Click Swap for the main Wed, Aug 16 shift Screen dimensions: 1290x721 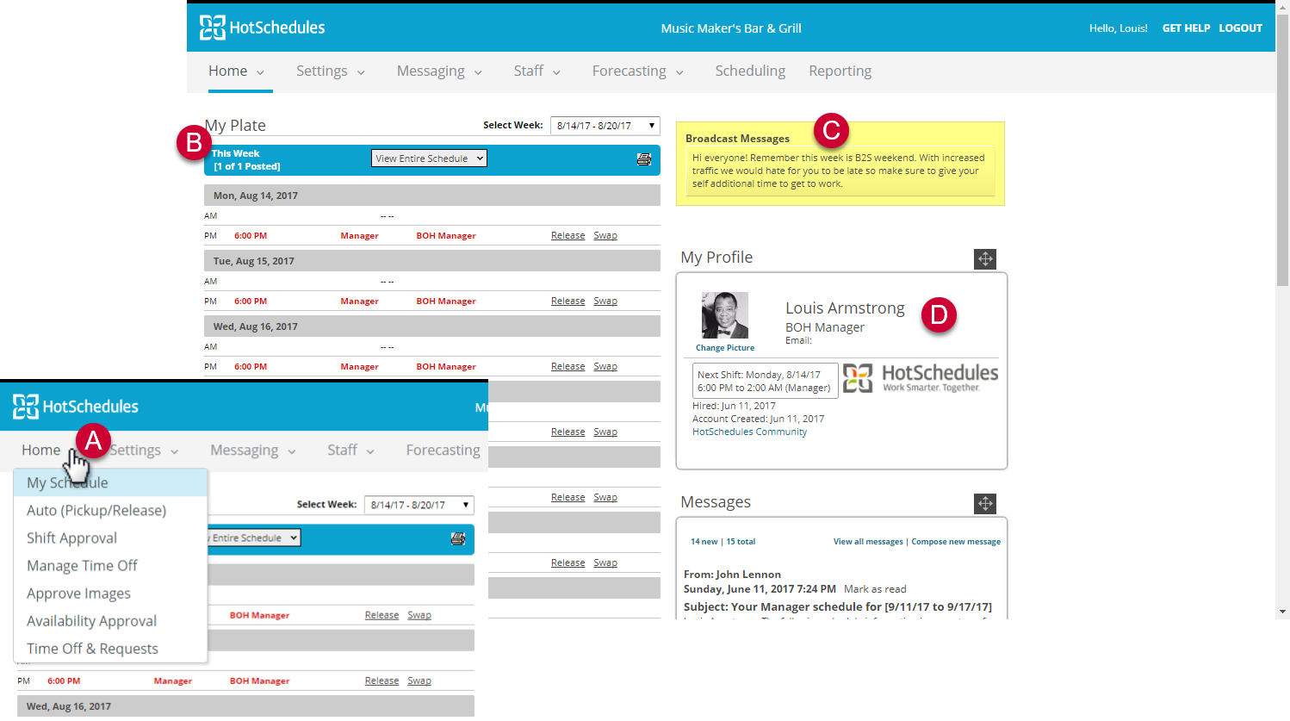point(605,367)
